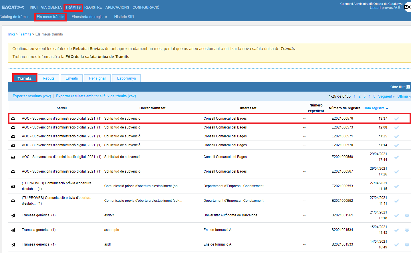Click Tràmits breadcrumb link
Screen dimensions: 411x253
coord(25,34)
